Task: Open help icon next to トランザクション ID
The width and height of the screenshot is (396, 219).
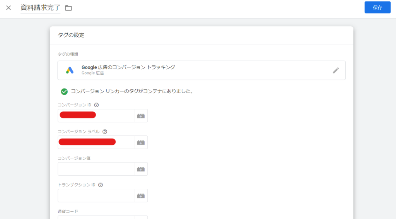Action: (x=101, y=185)
